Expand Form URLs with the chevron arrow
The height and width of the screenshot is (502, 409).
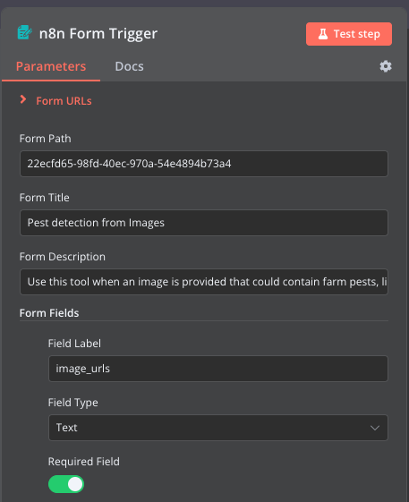[22, 99]
